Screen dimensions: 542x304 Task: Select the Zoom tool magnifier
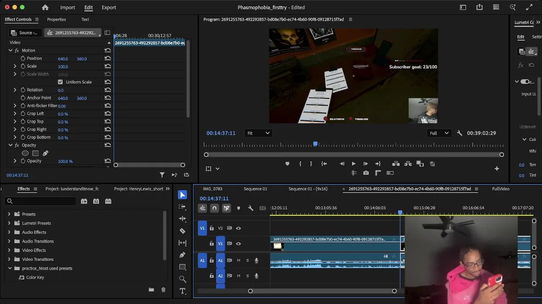coord(183,279)
